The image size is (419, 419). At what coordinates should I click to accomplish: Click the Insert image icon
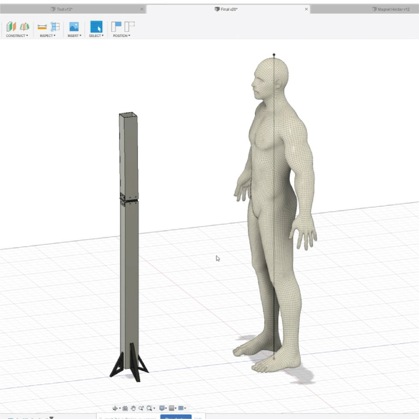click(74, 27)
